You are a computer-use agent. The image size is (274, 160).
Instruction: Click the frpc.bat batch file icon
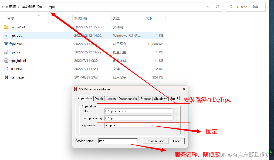[x=6, y=35]
